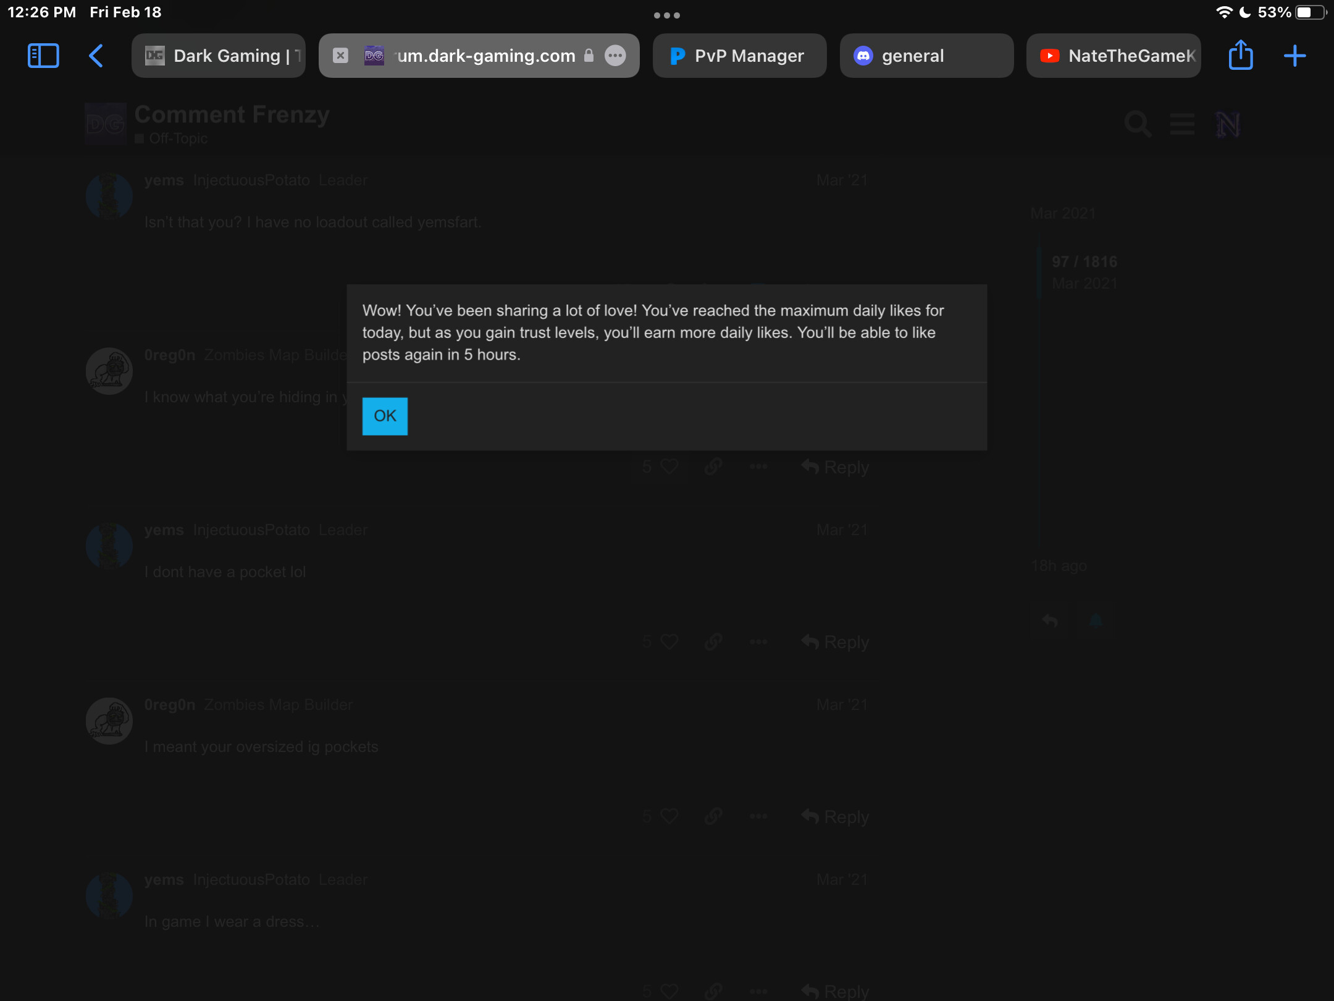The image size is (1334, 1001).
Task: Expand more actions on pocket lol post
Action: [758, 641]
